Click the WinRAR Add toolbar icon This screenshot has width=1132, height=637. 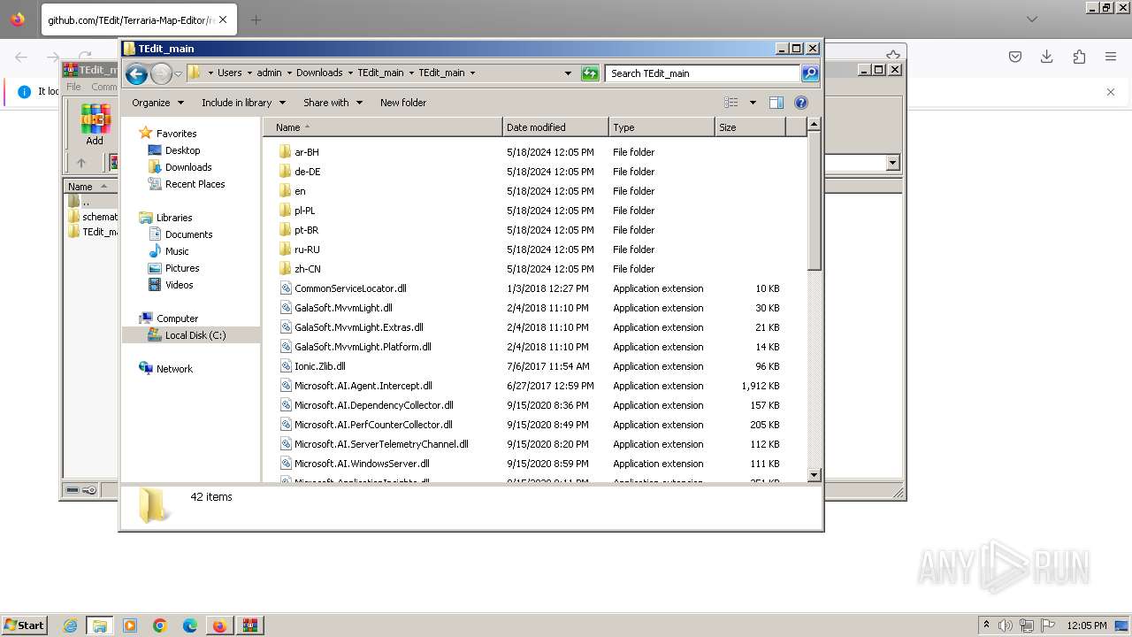click(x=95, y=125)
